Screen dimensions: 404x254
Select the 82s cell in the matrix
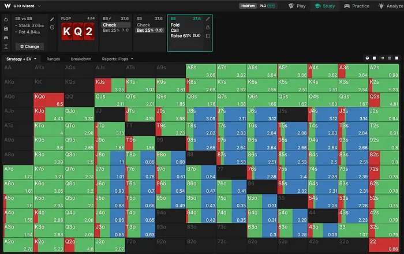384,158
